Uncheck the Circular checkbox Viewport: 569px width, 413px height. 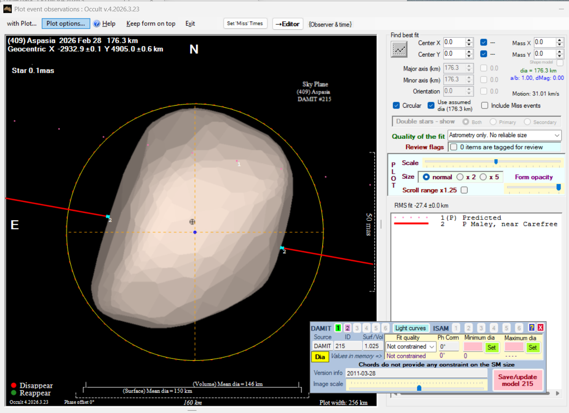(396, 106)
